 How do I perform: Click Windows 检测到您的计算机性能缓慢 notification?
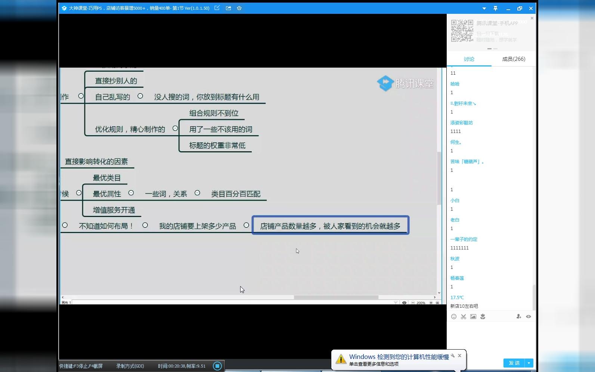(399, 357)
